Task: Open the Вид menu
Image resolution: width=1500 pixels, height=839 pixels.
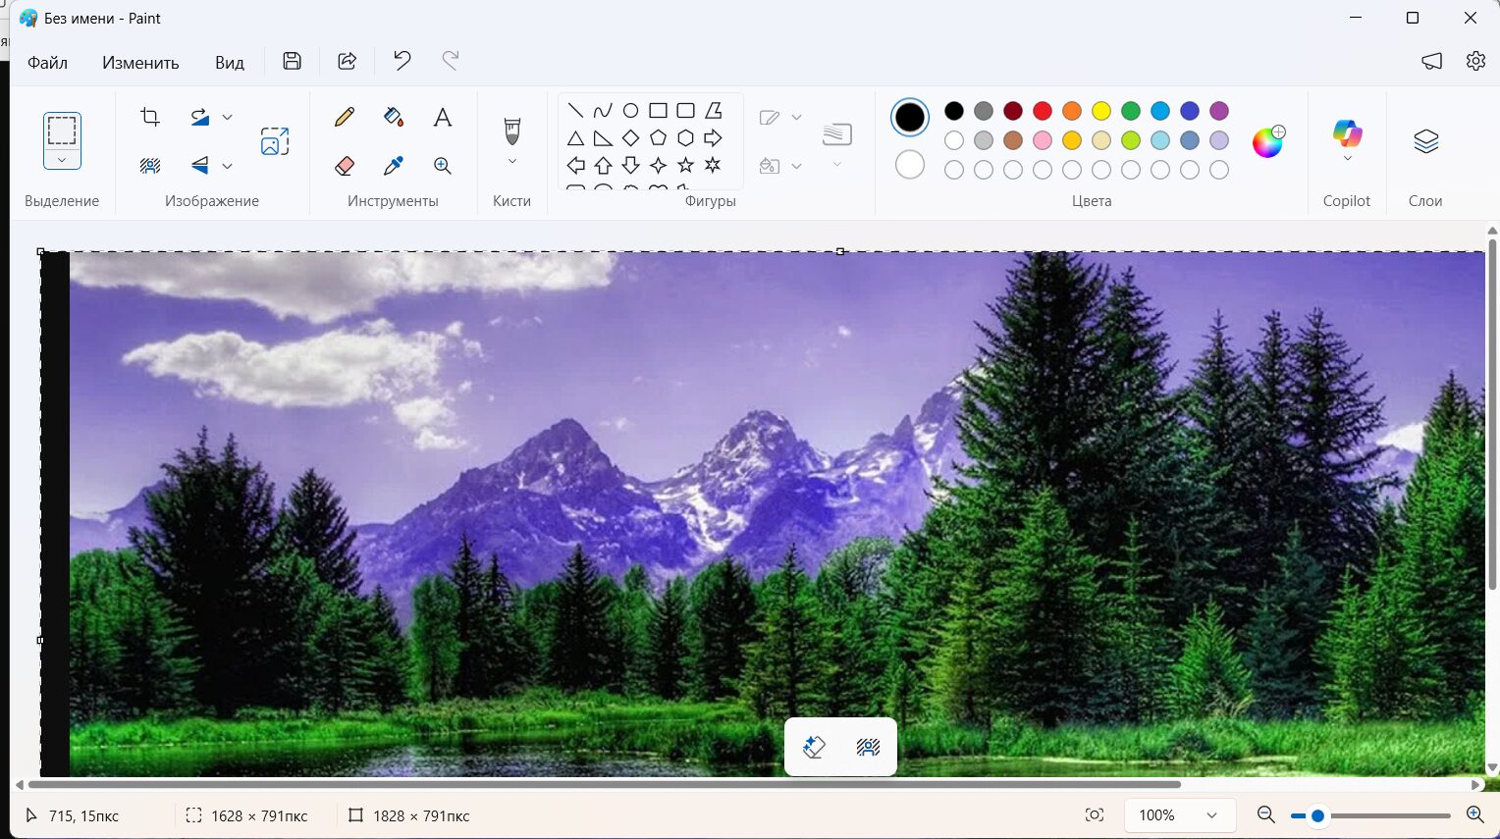Action: pyautogui.click(x=229, y=62)
